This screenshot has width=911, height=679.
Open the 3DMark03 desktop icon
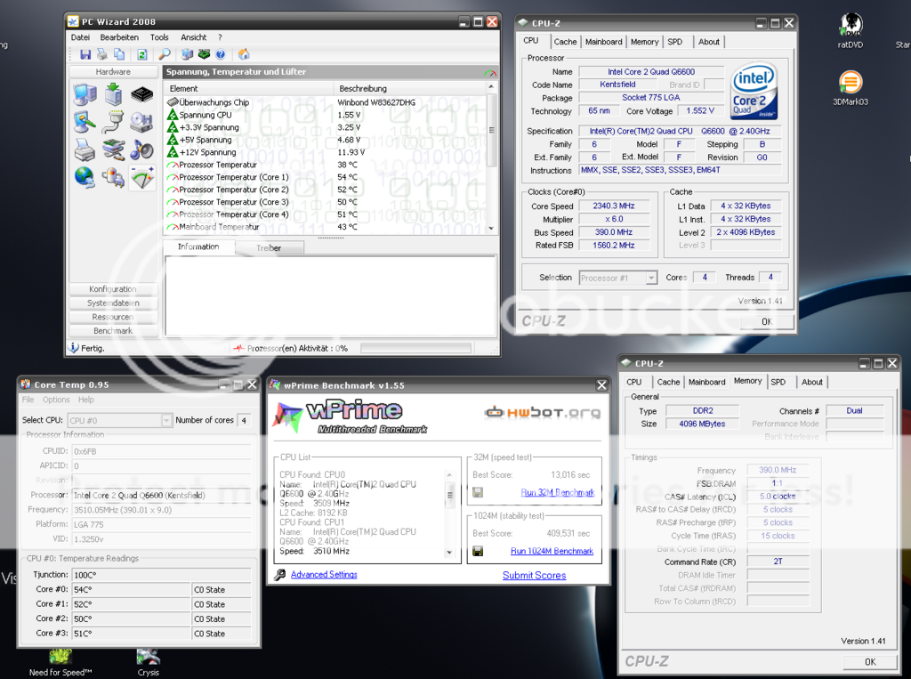[851, 88]
